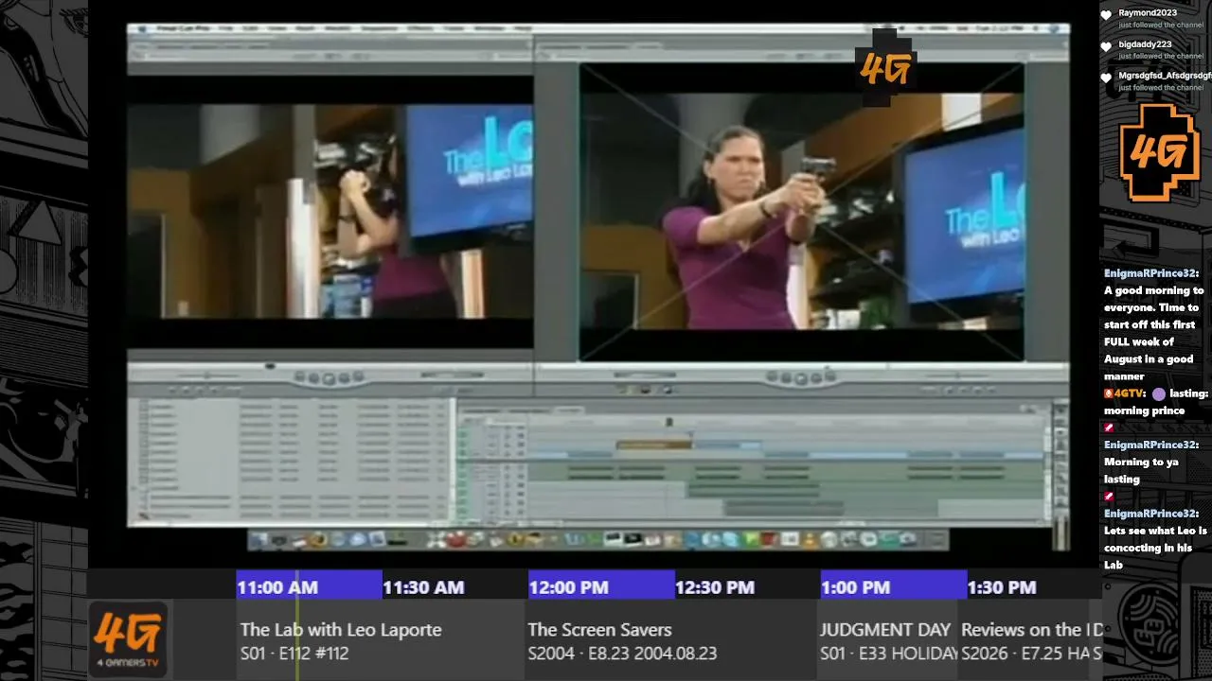Click the 4 Gamers TV logo in the schedule bar
Screen dimensions: 1212x681
point(129,638)
